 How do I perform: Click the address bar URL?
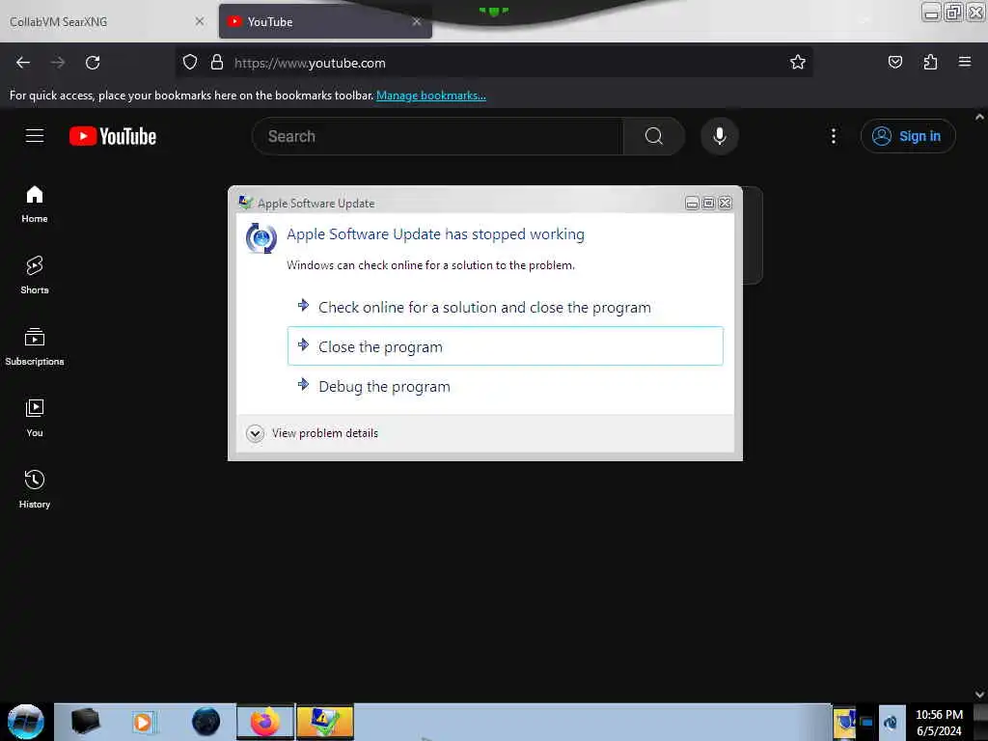point(310,63)
